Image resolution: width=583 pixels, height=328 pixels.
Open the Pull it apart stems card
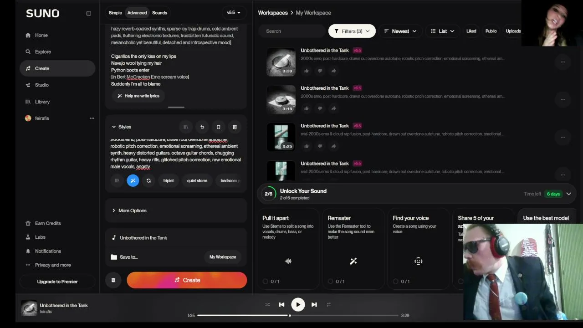click(x=288, y=249)
